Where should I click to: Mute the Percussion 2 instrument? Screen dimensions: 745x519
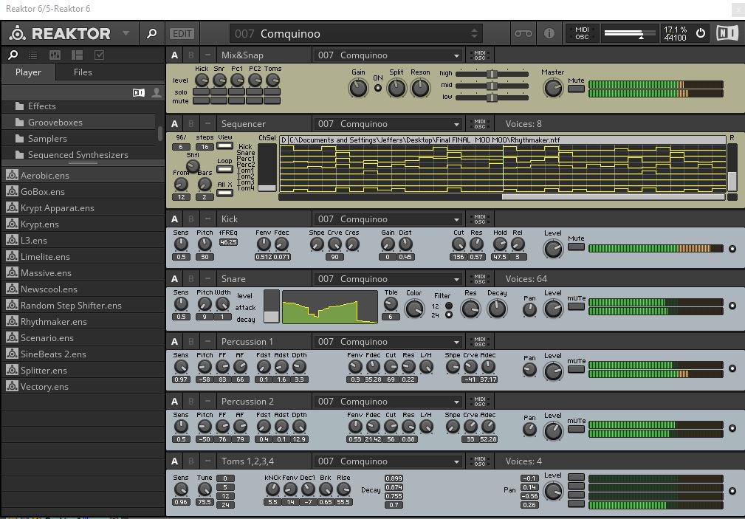click(x=577, y=429)
